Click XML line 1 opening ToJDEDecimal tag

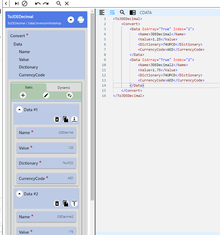click(128, 19)
